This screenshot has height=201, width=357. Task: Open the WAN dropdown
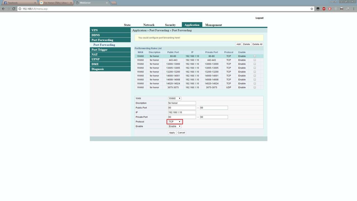tap(175, 98)
